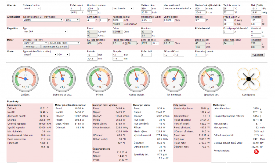Screen dimensions: 275x163
Task: Expand the Max. naklonění dropdown
Action: (x=178, y=9)
